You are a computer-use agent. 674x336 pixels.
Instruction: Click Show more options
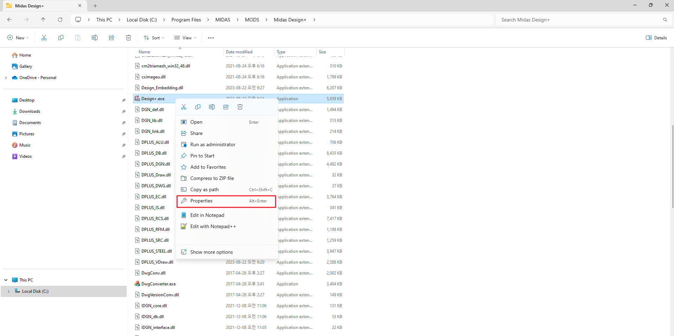(x=226, y=252)
